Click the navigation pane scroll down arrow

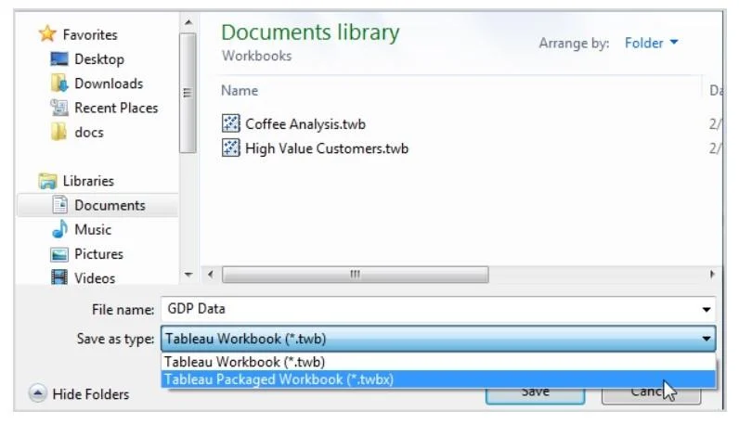tap(188, 275)
